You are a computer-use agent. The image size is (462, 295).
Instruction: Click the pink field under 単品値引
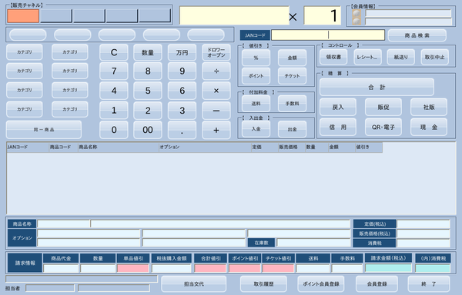click(133, 268)
